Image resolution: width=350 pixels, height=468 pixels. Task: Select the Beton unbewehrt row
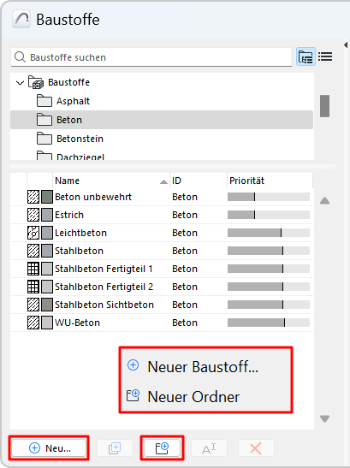coord(162,197)
